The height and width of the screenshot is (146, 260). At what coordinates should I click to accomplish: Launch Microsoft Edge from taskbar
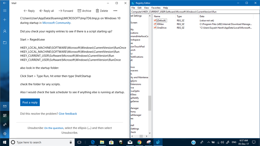[93, 142]
